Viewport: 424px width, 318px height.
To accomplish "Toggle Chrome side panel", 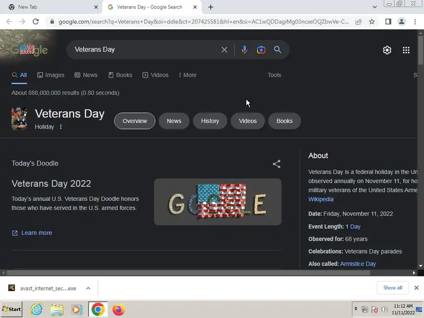I will (388, 22).
